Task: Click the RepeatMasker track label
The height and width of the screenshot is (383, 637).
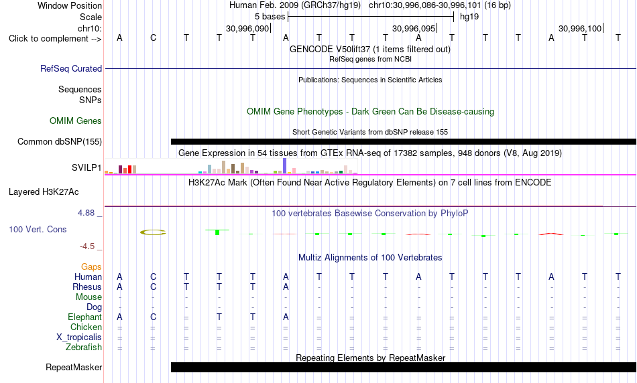Action: (x=74, y=367)
